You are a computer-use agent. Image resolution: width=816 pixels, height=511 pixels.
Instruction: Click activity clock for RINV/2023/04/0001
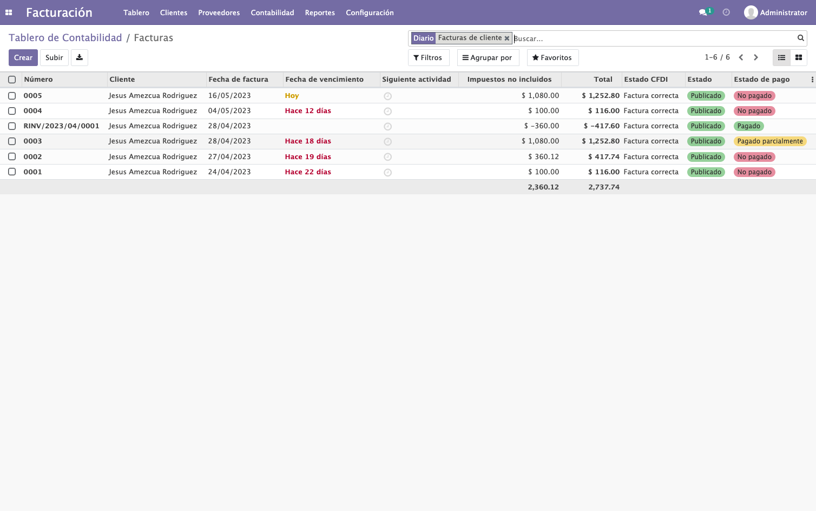click(x=387, y=127)
